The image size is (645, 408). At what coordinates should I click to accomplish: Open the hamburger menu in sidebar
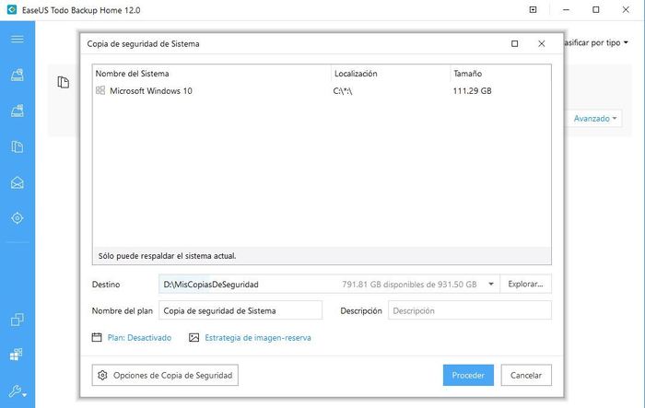[x=18, y=39]
